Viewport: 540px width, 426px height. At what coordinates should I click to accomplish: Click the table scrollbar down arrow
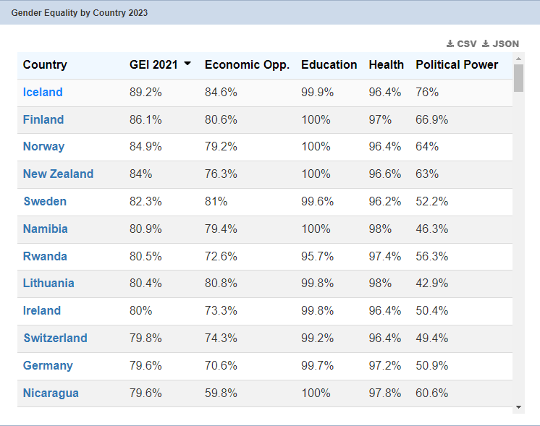pos(518,407)
